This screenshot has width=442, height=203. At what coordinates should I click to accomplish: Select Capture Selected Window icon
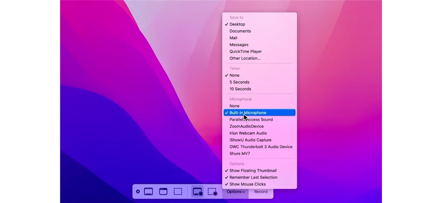pos(163,191)
